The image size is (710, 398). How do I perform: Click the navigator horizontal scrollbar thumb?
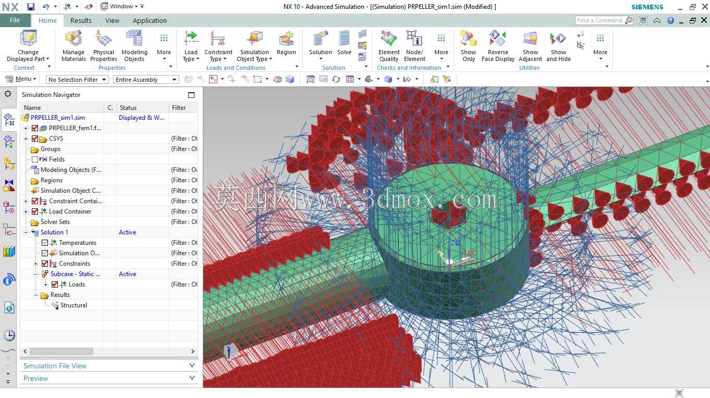(61, 352)
